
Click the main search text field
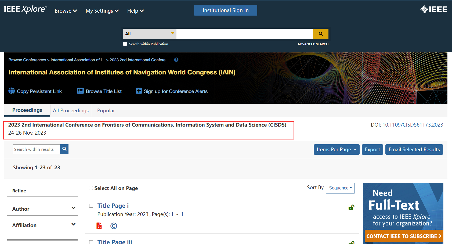pos(245,34)
